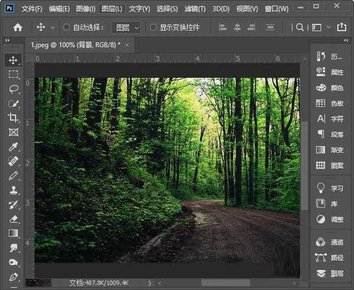Open the 历史 panel button
The height and width of the screenshot is (290, 354).
tap(330, 57)
